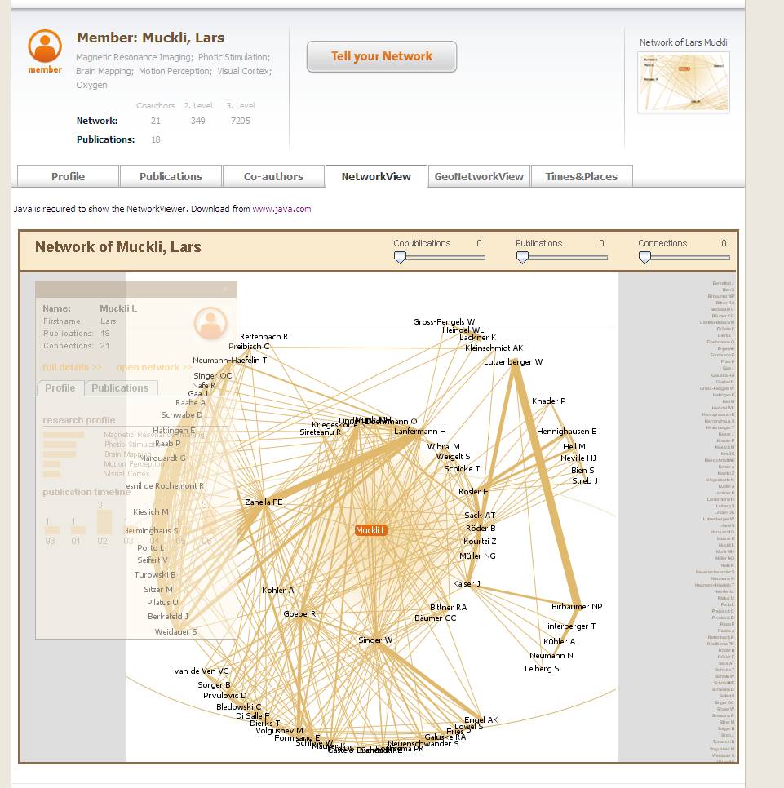
Task: Select the Heil M node
Action: 574,446
